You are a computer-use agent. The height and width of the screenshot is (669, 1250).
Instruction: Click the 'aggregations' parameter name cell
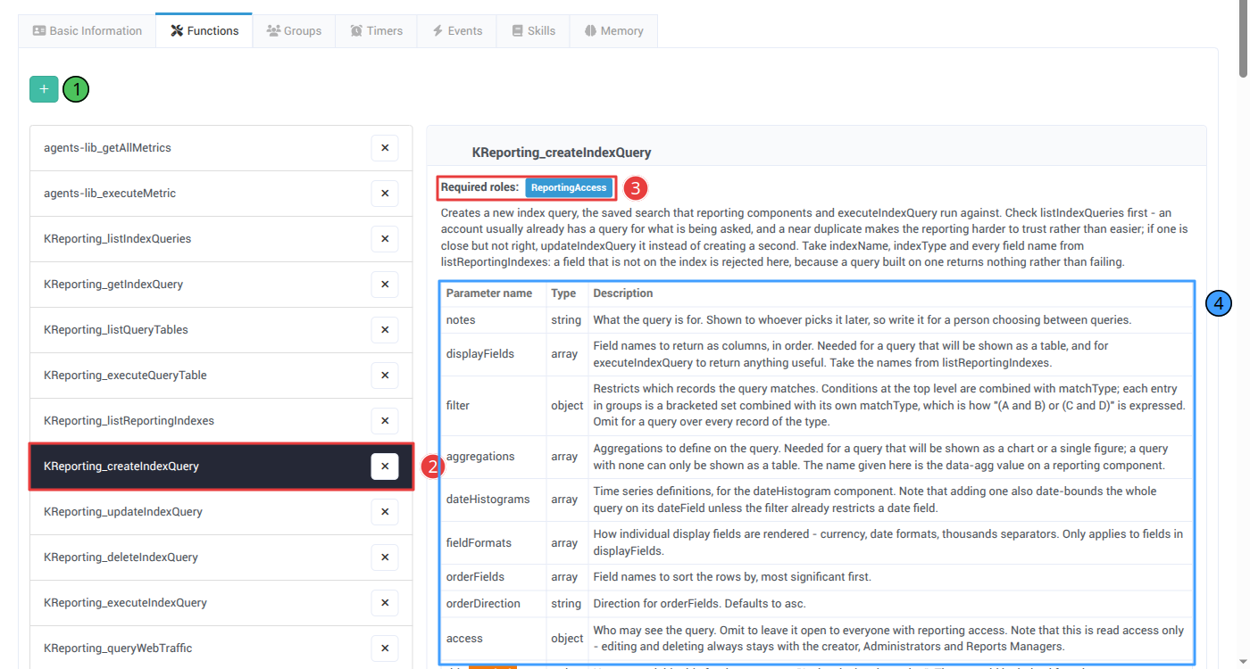point(494,457)
